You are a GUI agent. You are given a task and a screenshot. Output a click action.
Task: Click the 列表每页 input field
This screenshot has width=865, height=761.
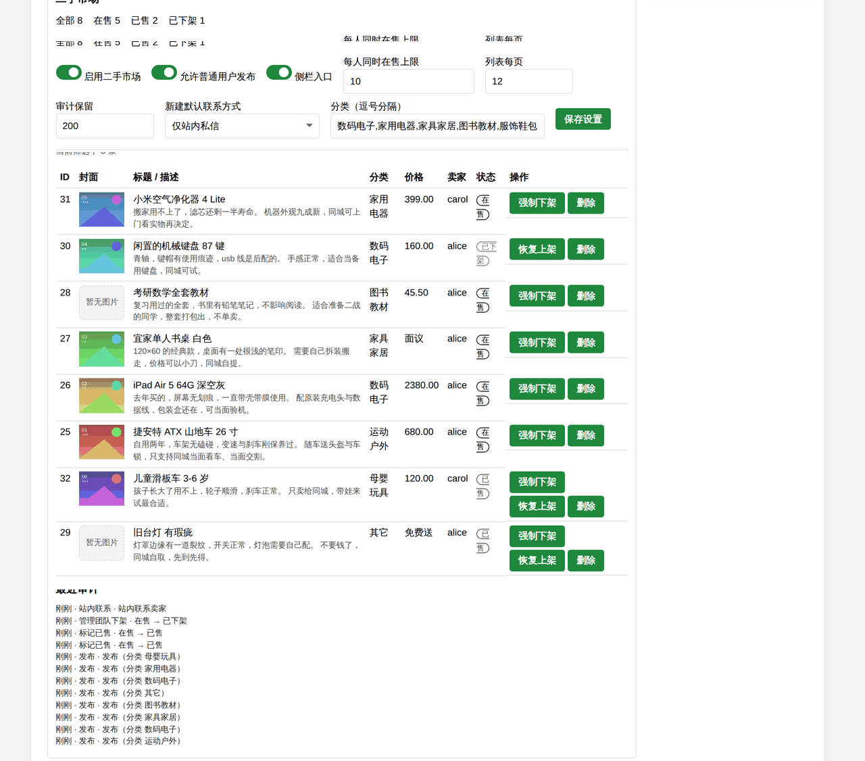pos(529,81)
